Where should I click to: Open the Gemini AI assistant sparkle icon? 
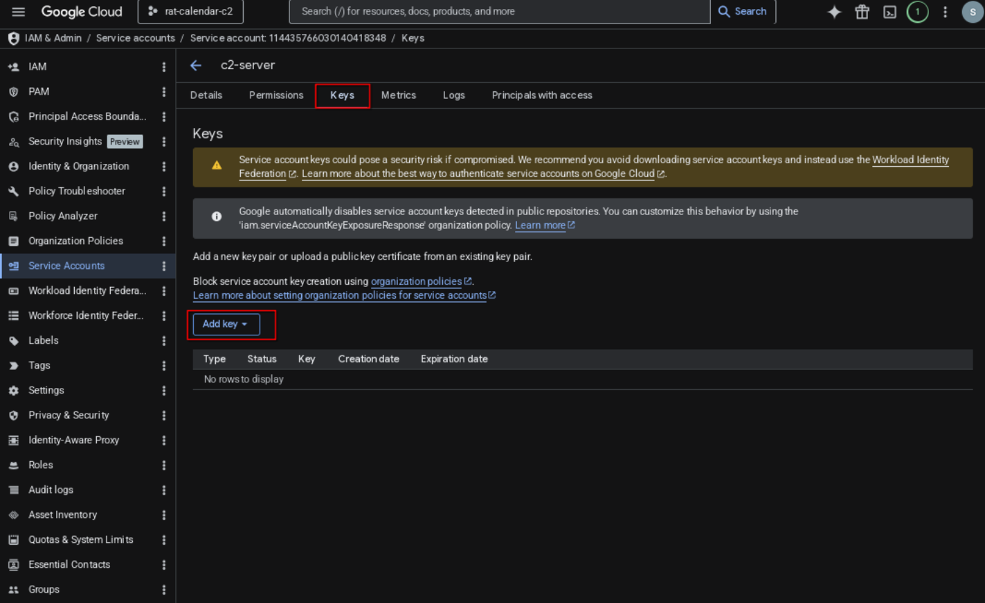click(x=834, y=12)
